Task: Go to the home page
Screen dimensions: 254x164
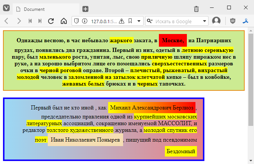Action: pyautogui.click(x=63, y=21)
